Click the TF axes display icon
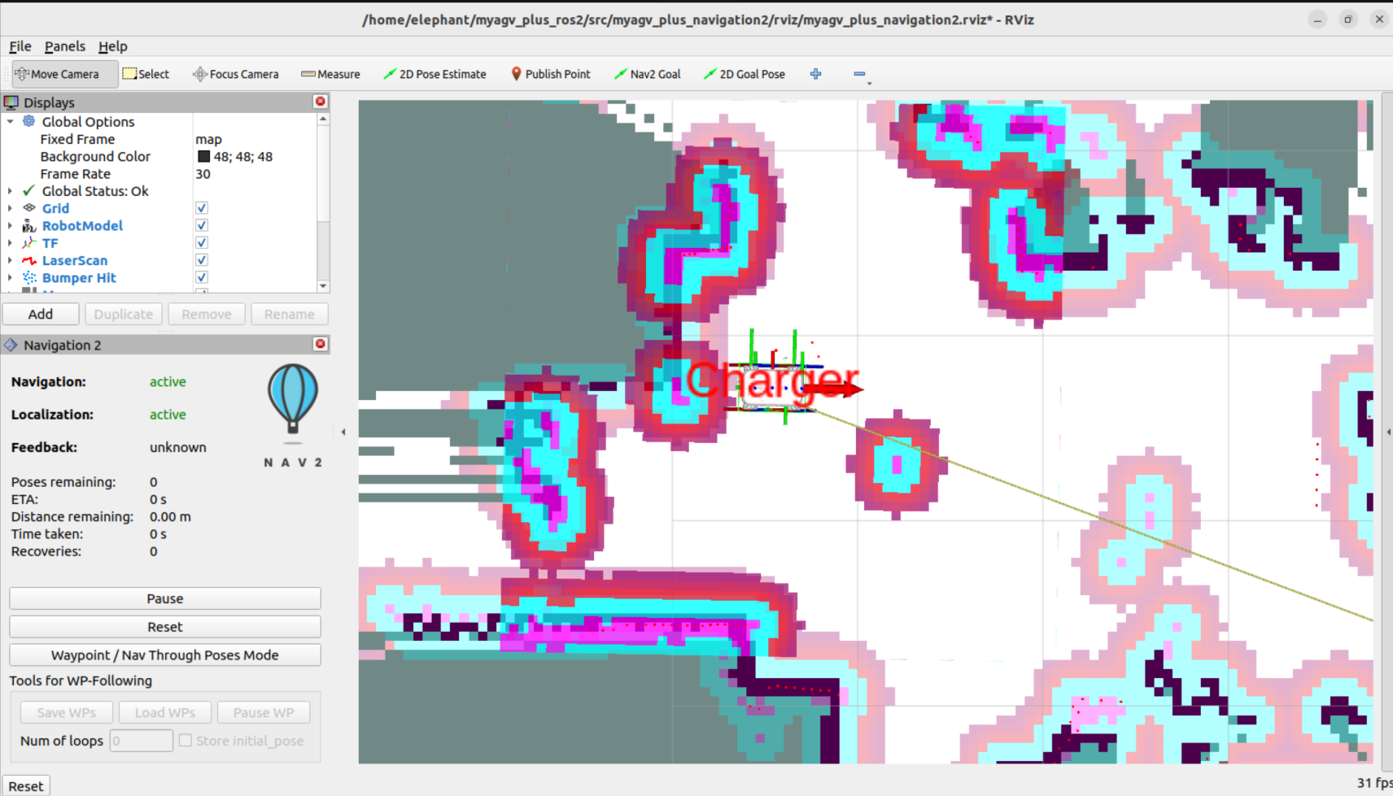1393x796 pixels. click(29, 242)
